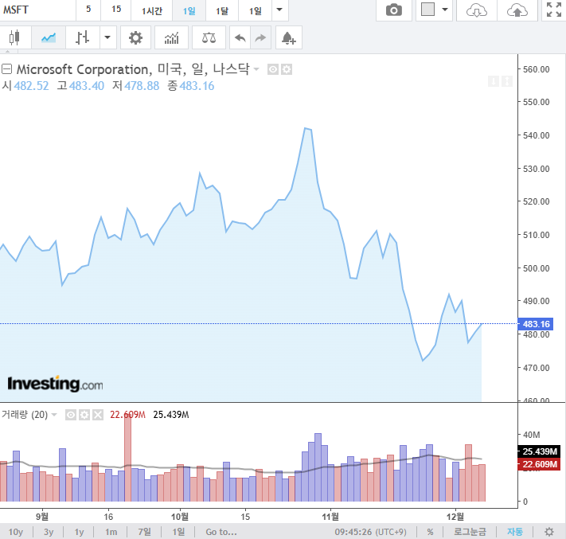This screenshot has height=539, width=566.
Task: Undo the last chart action
Action: 239,37
